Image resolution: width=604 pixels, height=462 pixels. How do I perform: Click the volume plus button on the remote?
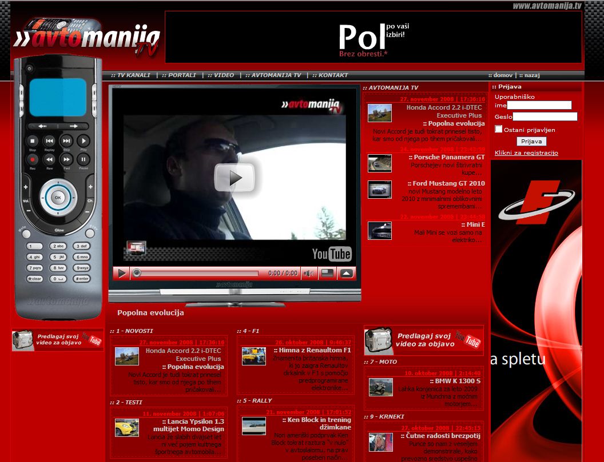point(26,187)
